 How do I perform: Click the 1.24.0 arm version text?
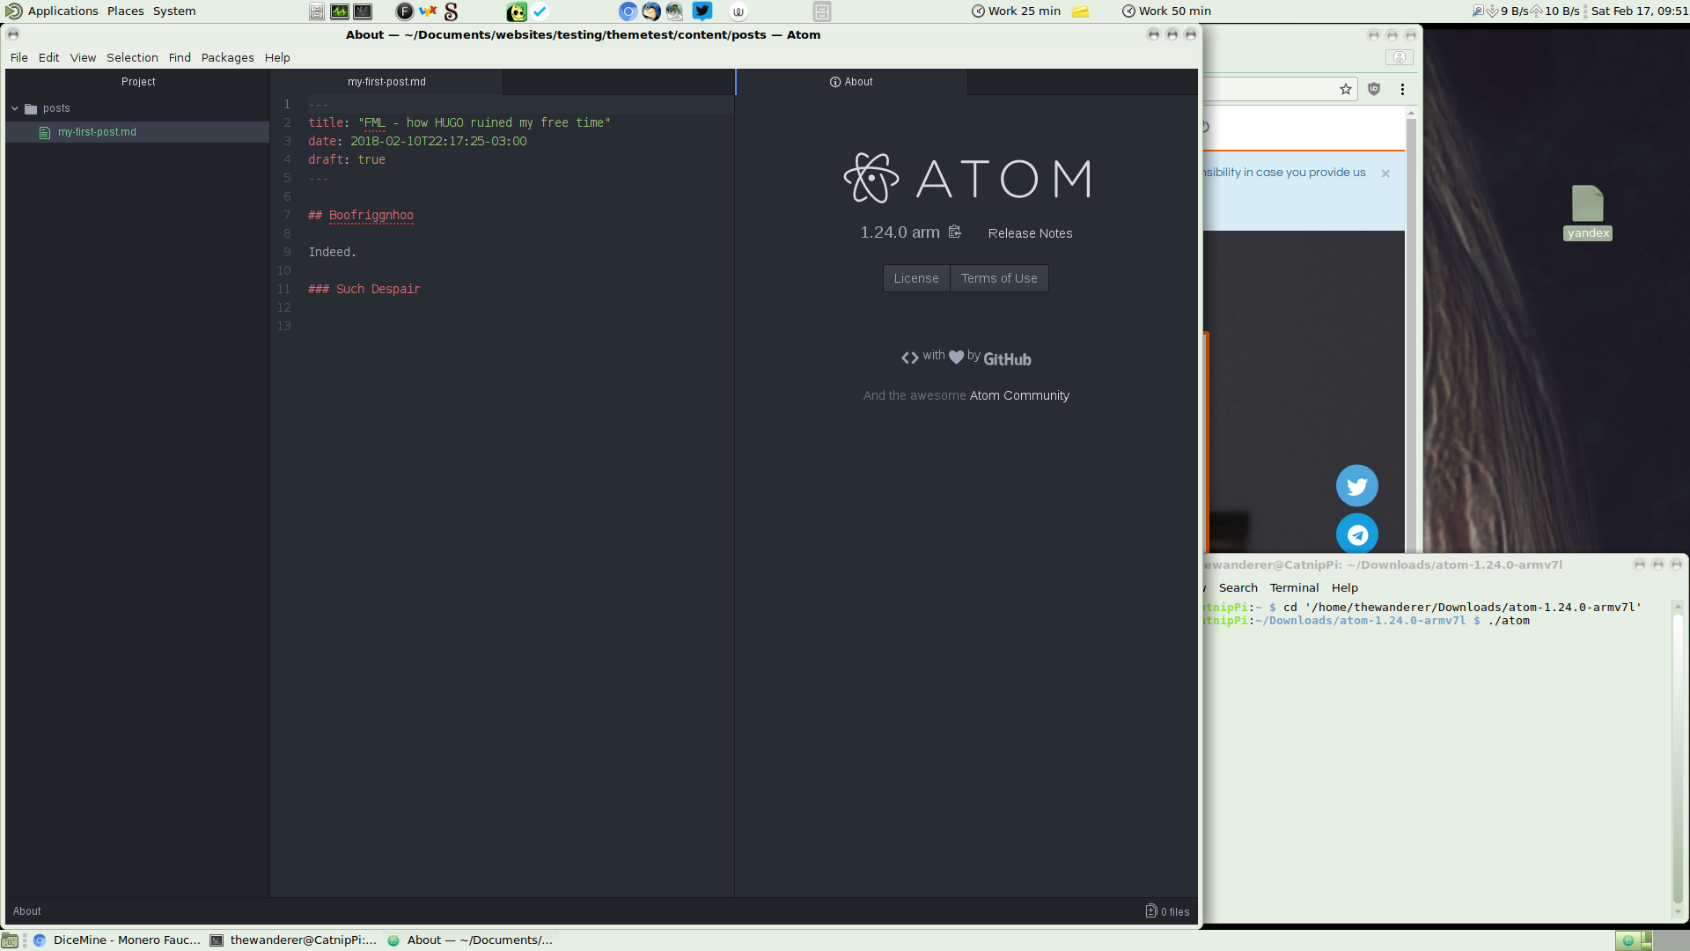coord(900,232)
